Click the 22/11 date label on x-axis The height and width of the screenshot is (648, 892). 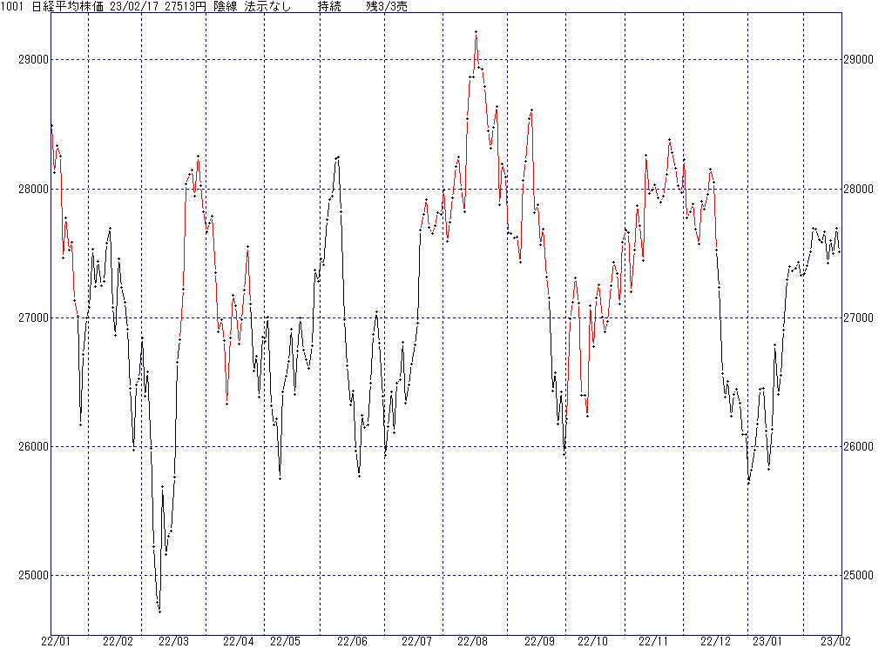[653, 641]
